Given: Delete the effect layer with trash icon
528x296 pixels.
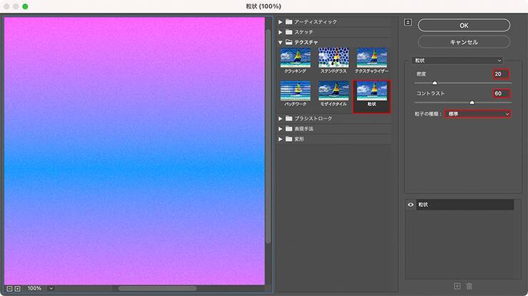Looking at the screenshot, I should [469, 286].
